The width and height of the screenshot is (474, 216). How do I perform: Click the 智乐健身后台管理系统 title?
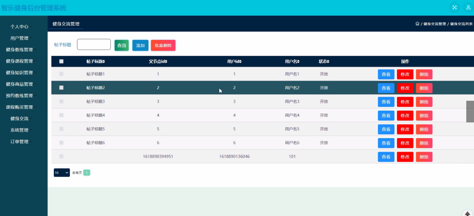click(33, 8)
